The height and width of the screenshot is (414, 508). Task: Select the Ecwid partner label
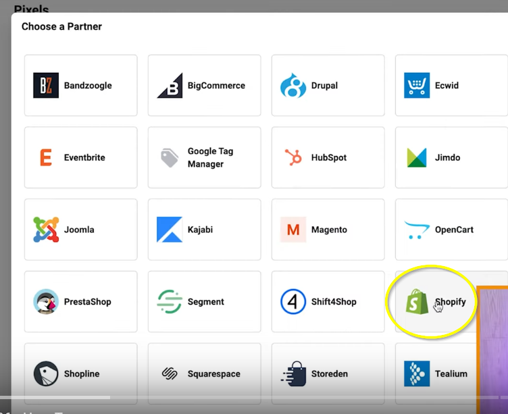click(x=447, y=86)
